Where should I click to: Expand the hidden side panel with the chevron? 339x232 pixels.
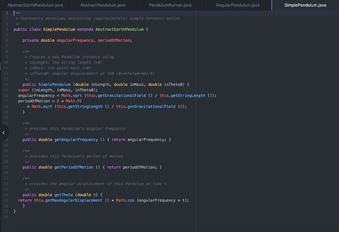click(4, 133)
